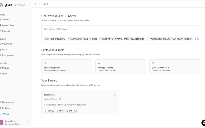The image size is (205, 128).
Task: Open the chat bubble in bottom-right corner
Action: [203, 122]
